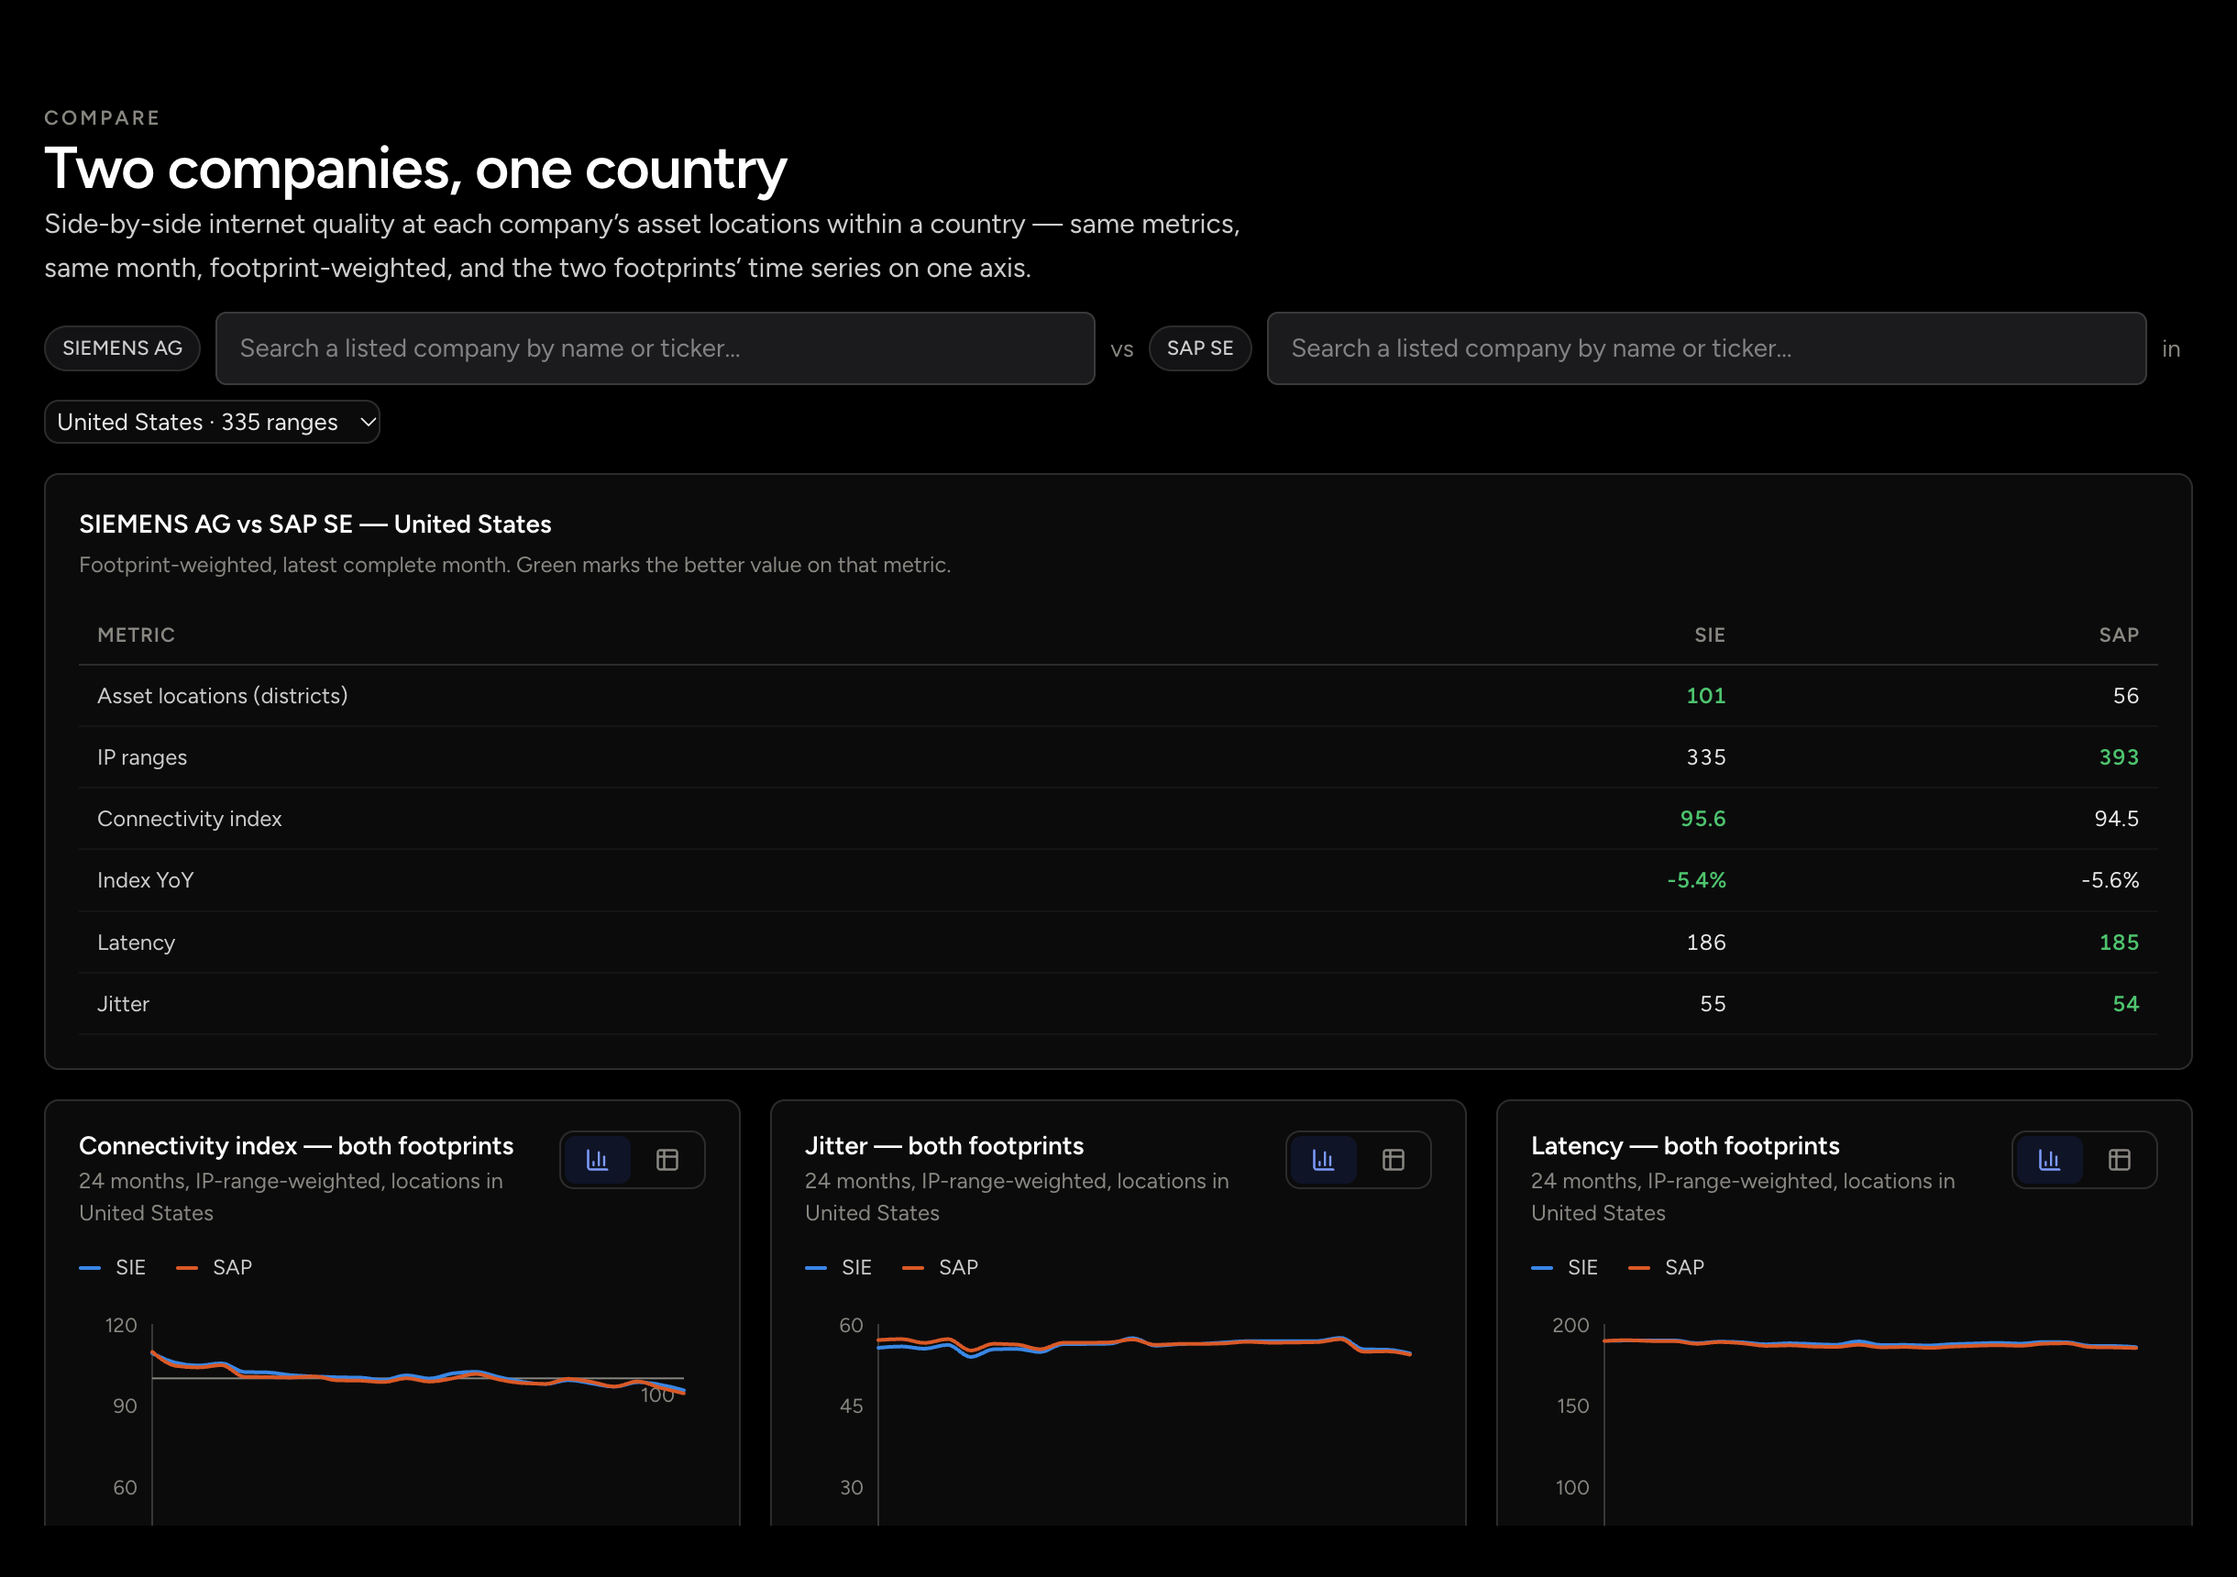Select the IP ranges row label

pyautogui.click(x=142, y=757)
